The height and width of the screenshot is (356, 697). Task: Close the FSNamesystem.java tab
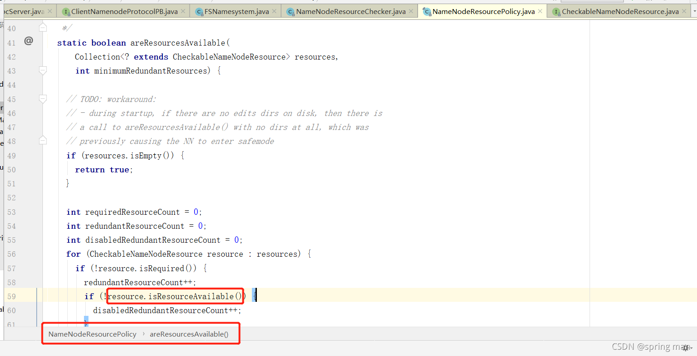(274, 11)
